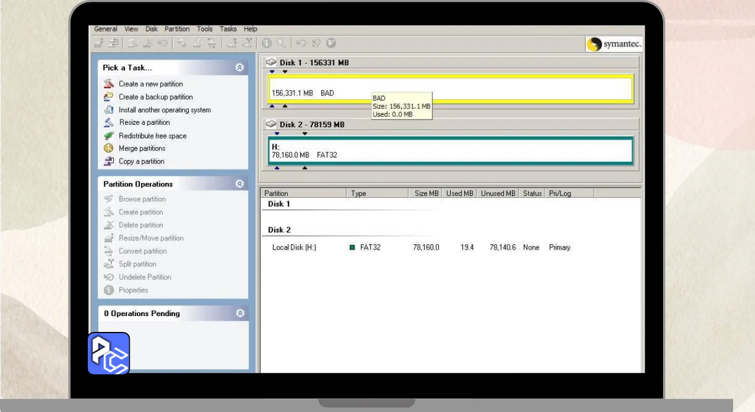This screenshot has height=412, width=755.
Task: Sort by the Size MB column header
Action: (x=426, y=193)
